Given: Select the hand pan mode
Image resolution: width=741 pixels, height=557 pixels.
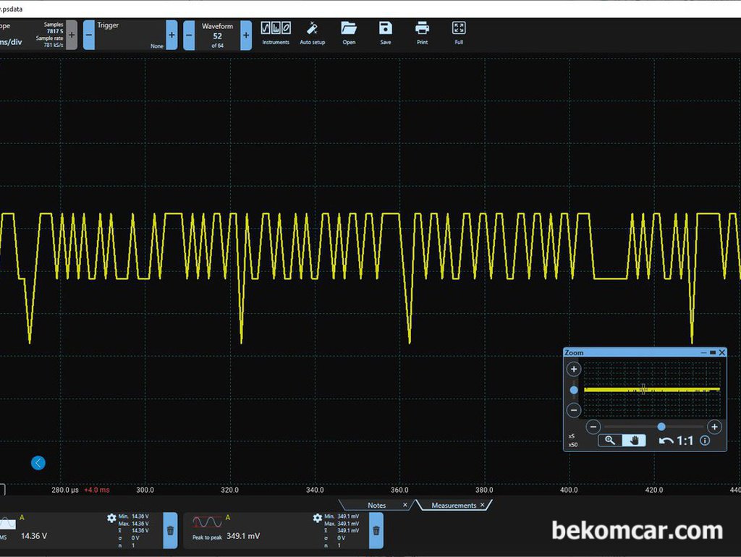Looking at the screenshot, I should pos(634,441).
